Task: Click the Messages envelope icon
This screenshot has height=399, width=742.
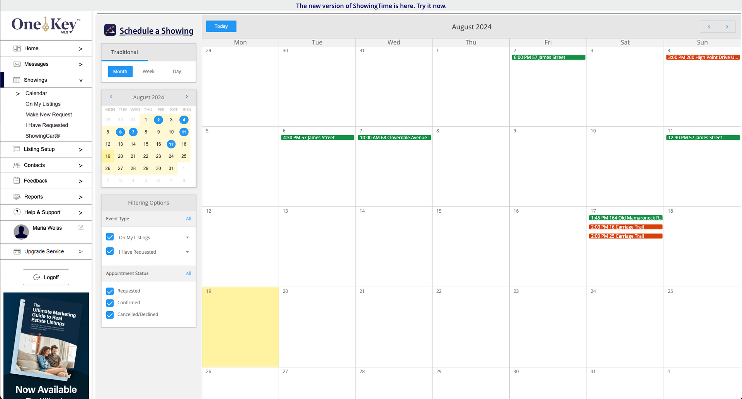Action: pos(17,64)
